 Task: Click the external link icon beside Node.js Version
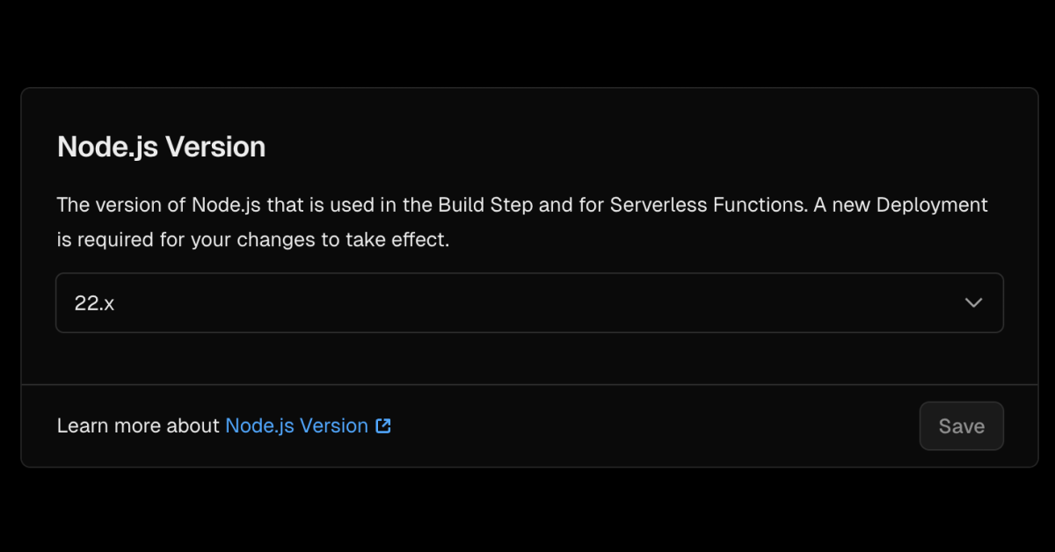(x=382, y=425)
